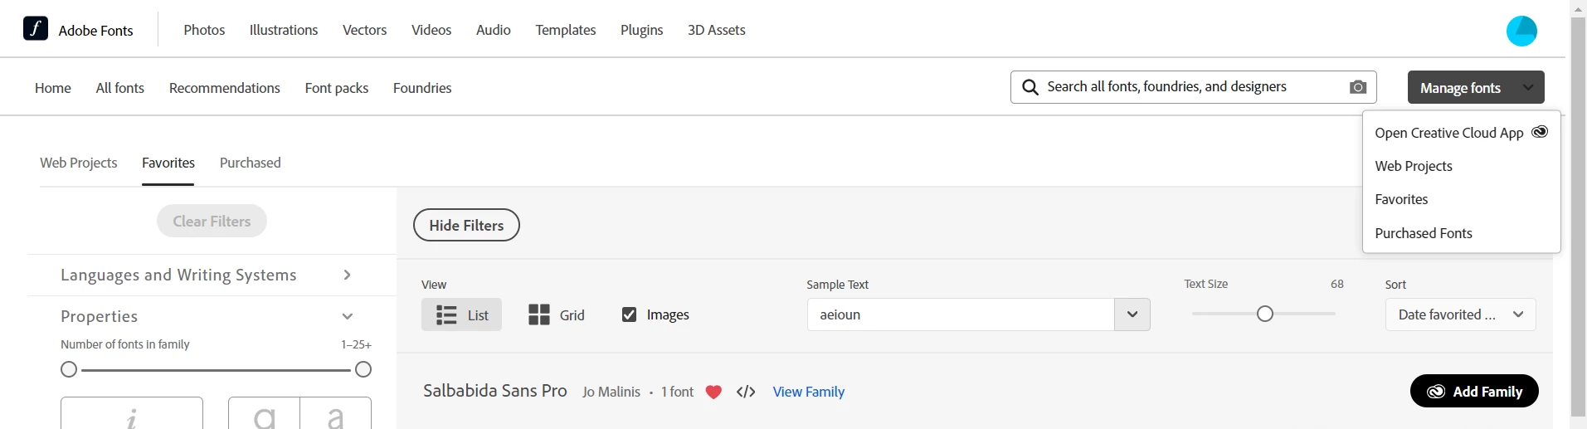Select the italic style filter box
The image size is (1587, 429).
(132, 413)
